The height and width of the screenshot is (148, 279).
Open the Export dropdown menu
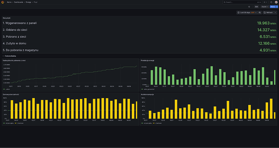pos(265,6)
